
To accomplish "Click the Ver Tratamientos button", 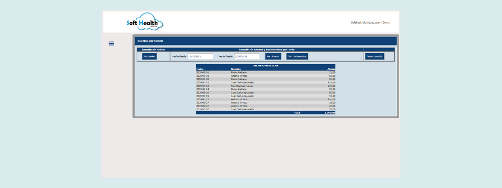I will (x=297, y=56).
